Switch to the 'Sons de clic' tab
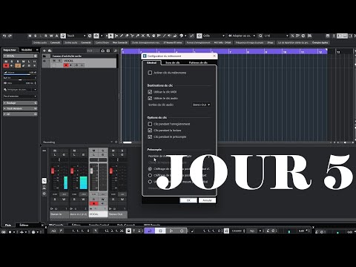Image resolution: width=356 pixels, height=267 pixels. pyautogui.click(x=172, y=62)
